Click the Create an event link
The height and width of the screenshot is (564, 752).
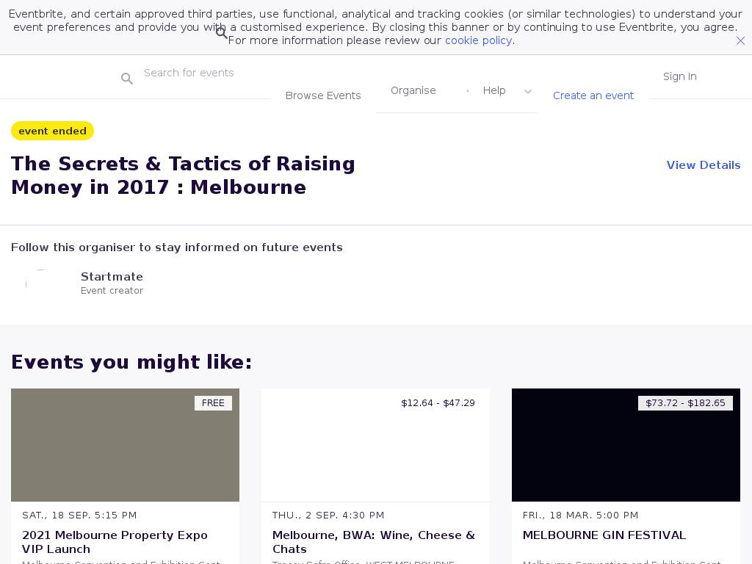(593, 95)
